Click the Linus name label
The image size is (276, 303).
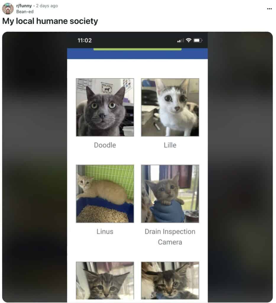(105, 231)
